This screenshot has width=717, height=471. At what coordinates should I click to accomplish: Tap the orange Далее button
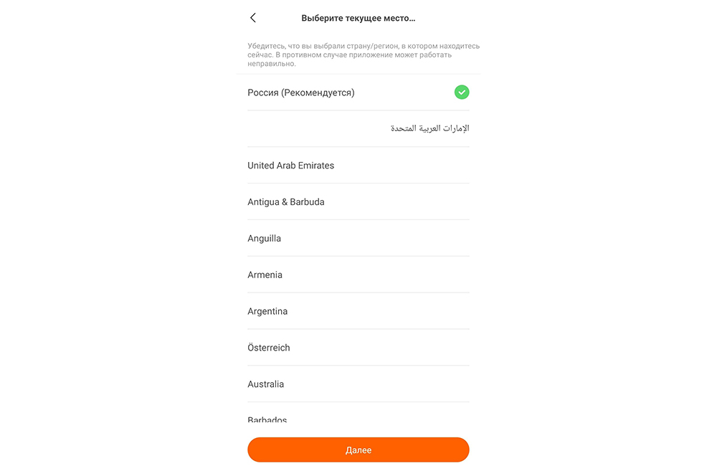click(358, 450)
